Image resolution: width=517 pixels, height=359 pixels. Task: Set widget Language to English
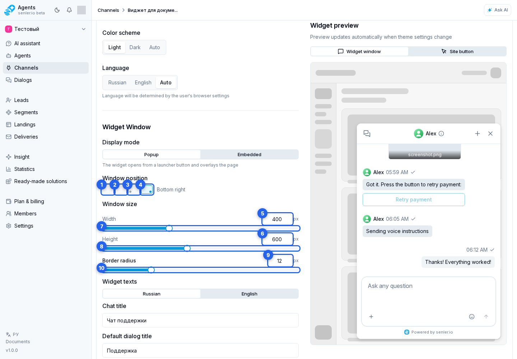coord(143,83)
